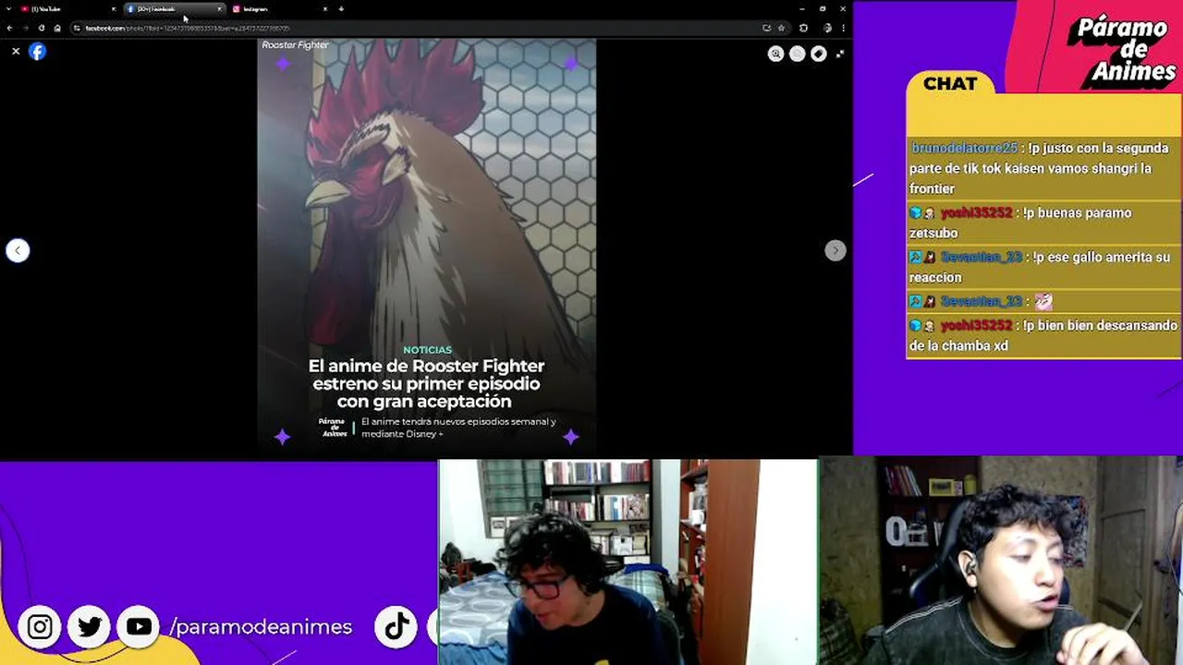The width and height of the screenshot is (1183, 665).
Task: Zoom out of the photo
Action: [x=797, y=54]
